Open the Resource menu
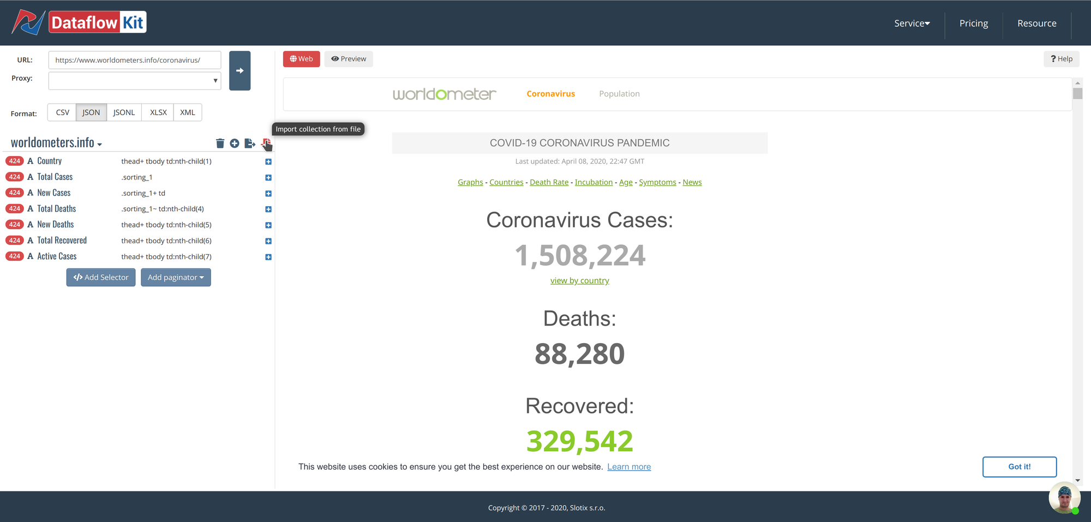Image resolution: width=1091 pixels, height=522 pixels. 1037,23
